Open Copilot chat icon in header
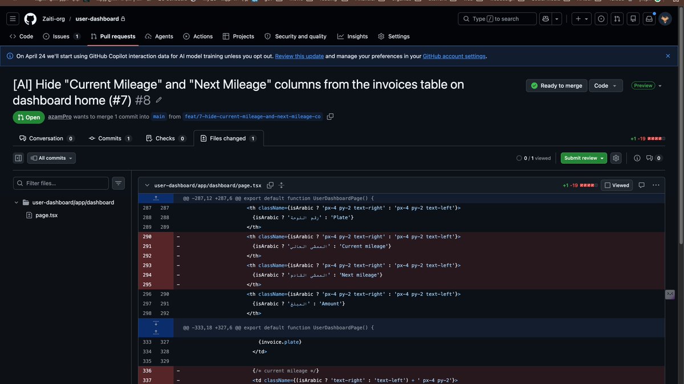 pyautogui.click(x=545, y=19)
